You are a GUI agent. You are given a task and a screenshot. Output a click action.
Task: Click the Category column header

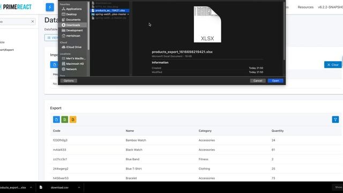coord(205,131)
